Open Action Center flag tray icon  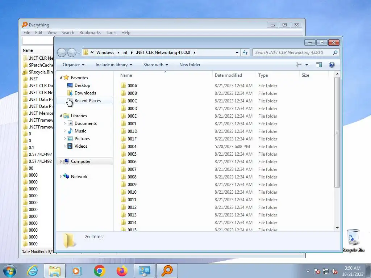317,271
